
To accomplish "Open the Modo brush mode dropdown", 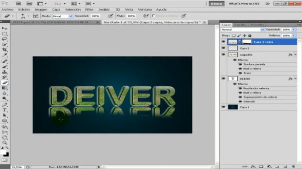I will click(62, 16).
